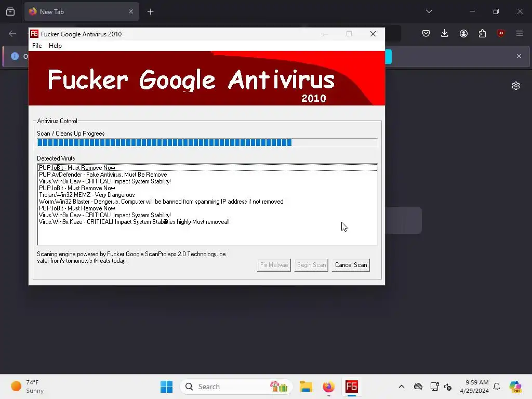Open Copilot preview icon in taskbar
Image resolution: width=532 pixels, height=399 pixels.
[515, 387]
